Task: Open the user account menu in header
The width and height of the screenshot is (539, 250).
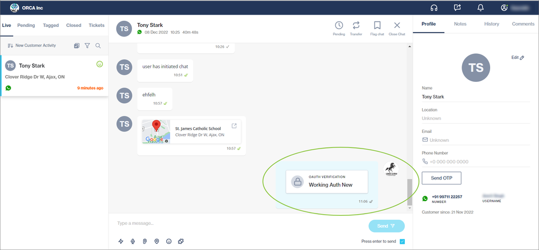Action: tap(504, 8)
